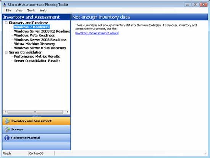Collapse the Discovery and Readiness node
Screen dimensions: 210x158
(6, 23)
